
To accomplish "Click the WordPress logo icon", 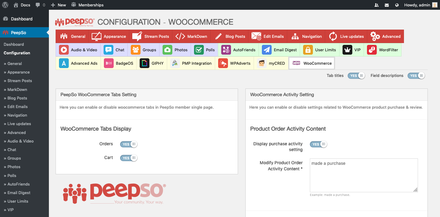I will pyautogui.click(x=5, y=5).
